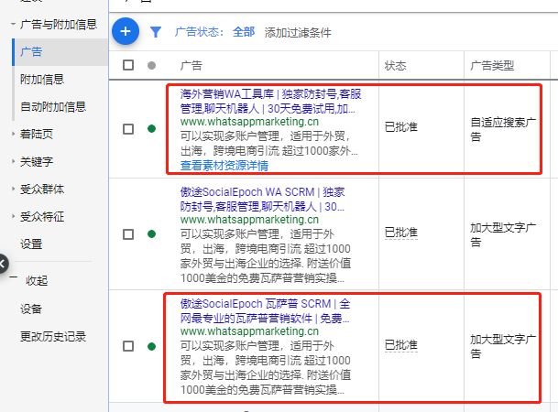This screenshot has height=412, width=558.
Task: Open the 广告状态: 全部 filter dropdown
Action: (x=215, y=32)
